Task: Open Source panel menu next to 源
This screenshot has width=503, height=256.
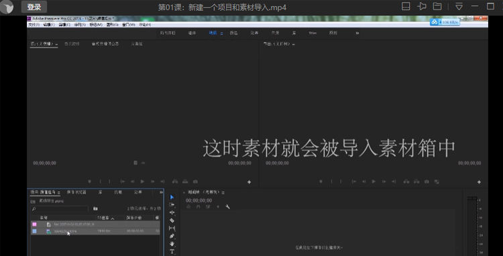Action: point(56,44)
